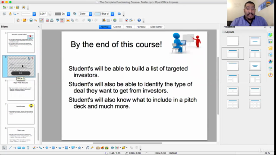Viewport: 276px width, 155px height.
Task: Choose the Block Arrows tool
Action: [60, 148]
